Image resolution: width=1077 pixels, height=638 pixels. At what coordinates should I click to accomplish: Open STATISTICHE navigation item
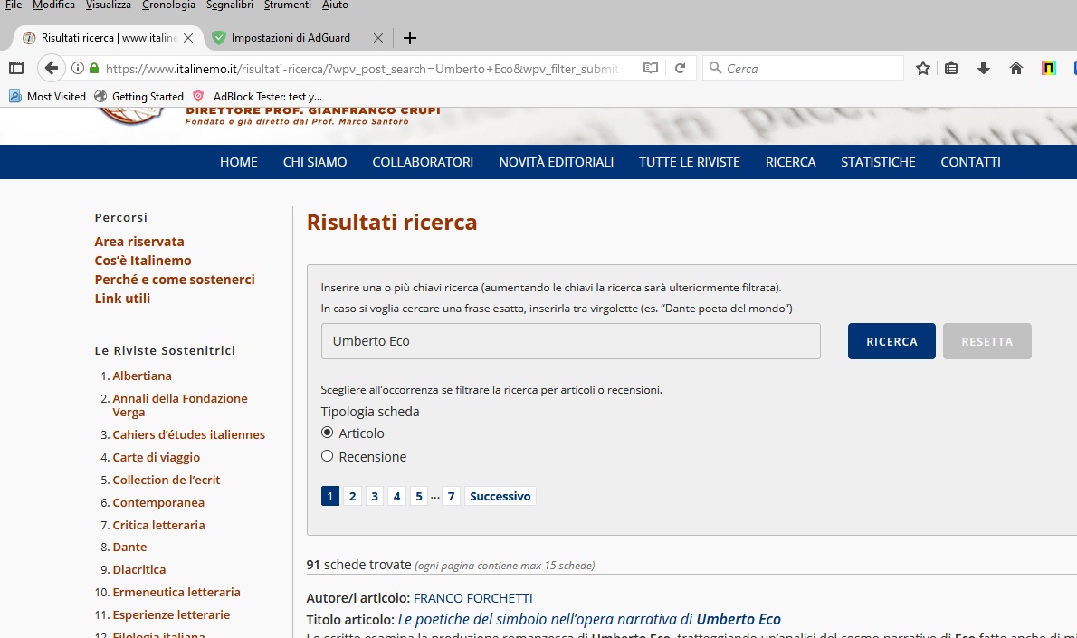[x=878, y=162]
